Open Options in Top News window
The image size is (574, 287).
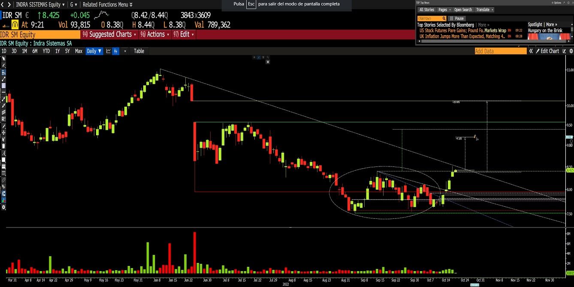[557, 3]
